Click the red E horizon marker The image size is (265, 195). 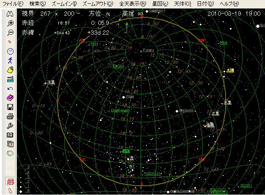(58, 100)
